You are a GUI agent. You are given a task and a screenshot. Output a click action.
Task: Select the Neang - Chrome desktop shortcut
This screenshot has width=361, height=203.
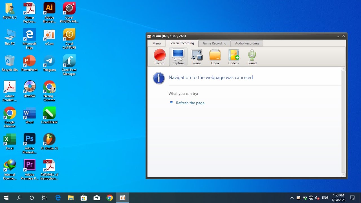pyautogui.click(x=49, y=91)
